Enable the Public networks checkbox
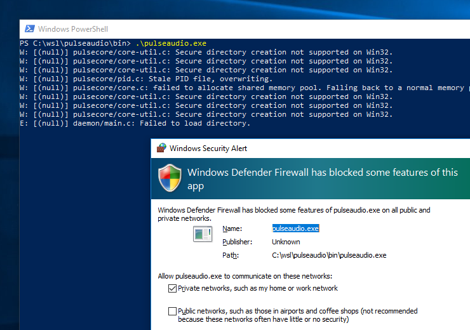Screen dimensions: 470x330 click(172, 311)
